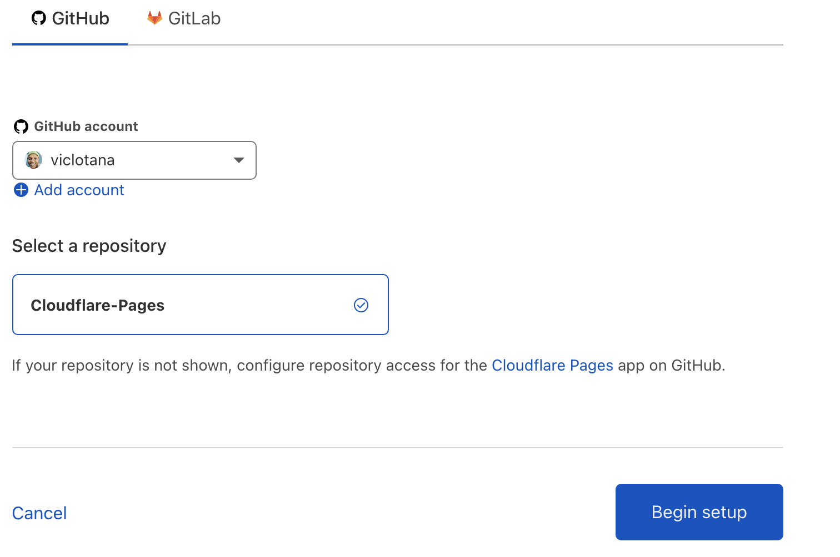Click the plus icon next to Add account
The width and height of the screenshot is (840, 557).
[x=21, y=190]
